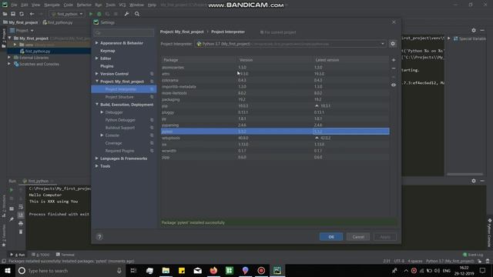493x277 pixels.
Task: Click the soft-wrap icon in Run panel
Action: (x=21, y=207)
